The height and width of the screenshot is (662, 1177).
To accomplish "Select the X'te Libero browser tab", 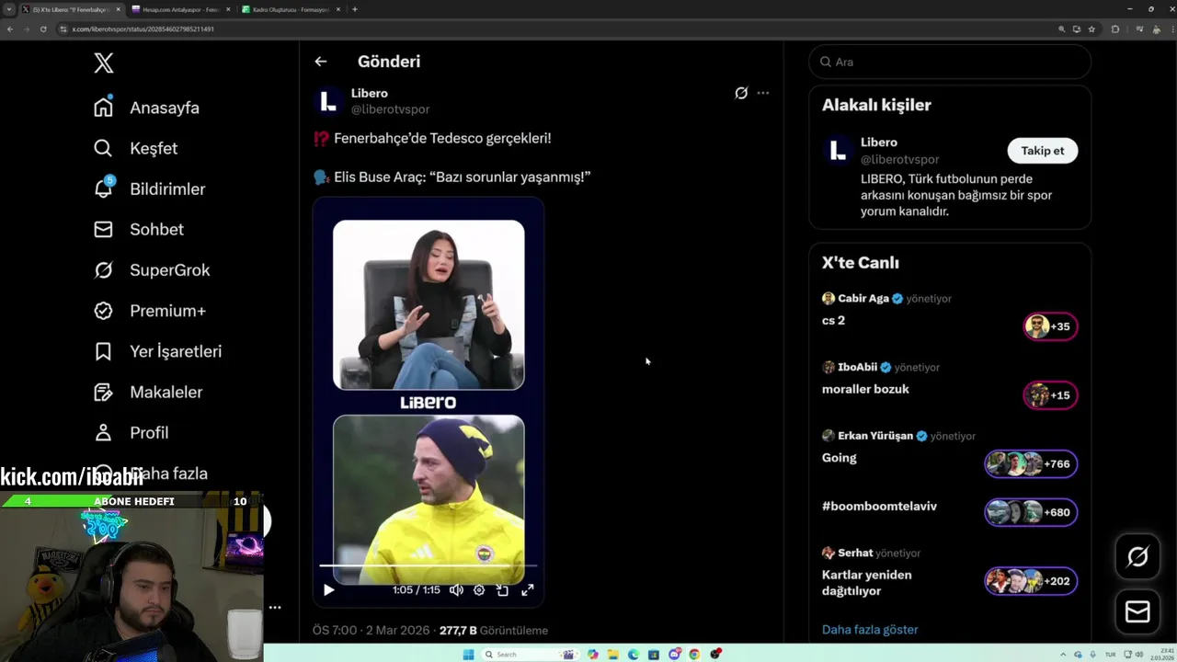I will click(x=71, y=9).
